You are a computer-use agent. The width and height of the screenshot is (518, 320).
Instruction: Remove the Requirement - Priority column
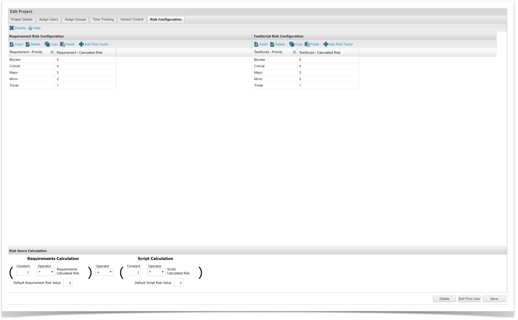click(52, 52)
